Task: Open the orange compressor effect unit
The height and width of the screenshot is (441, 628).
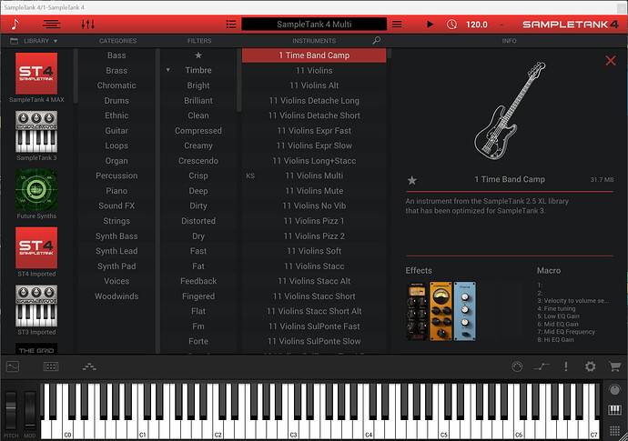Action: [441, 311]
